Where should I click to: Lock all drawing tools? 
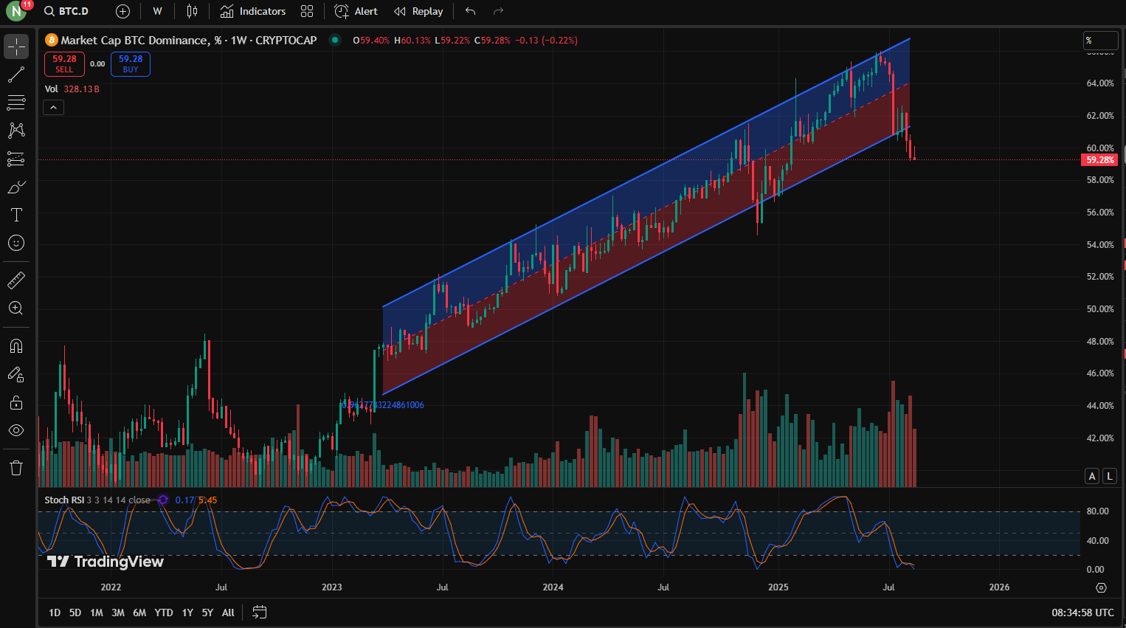point(16,402)
